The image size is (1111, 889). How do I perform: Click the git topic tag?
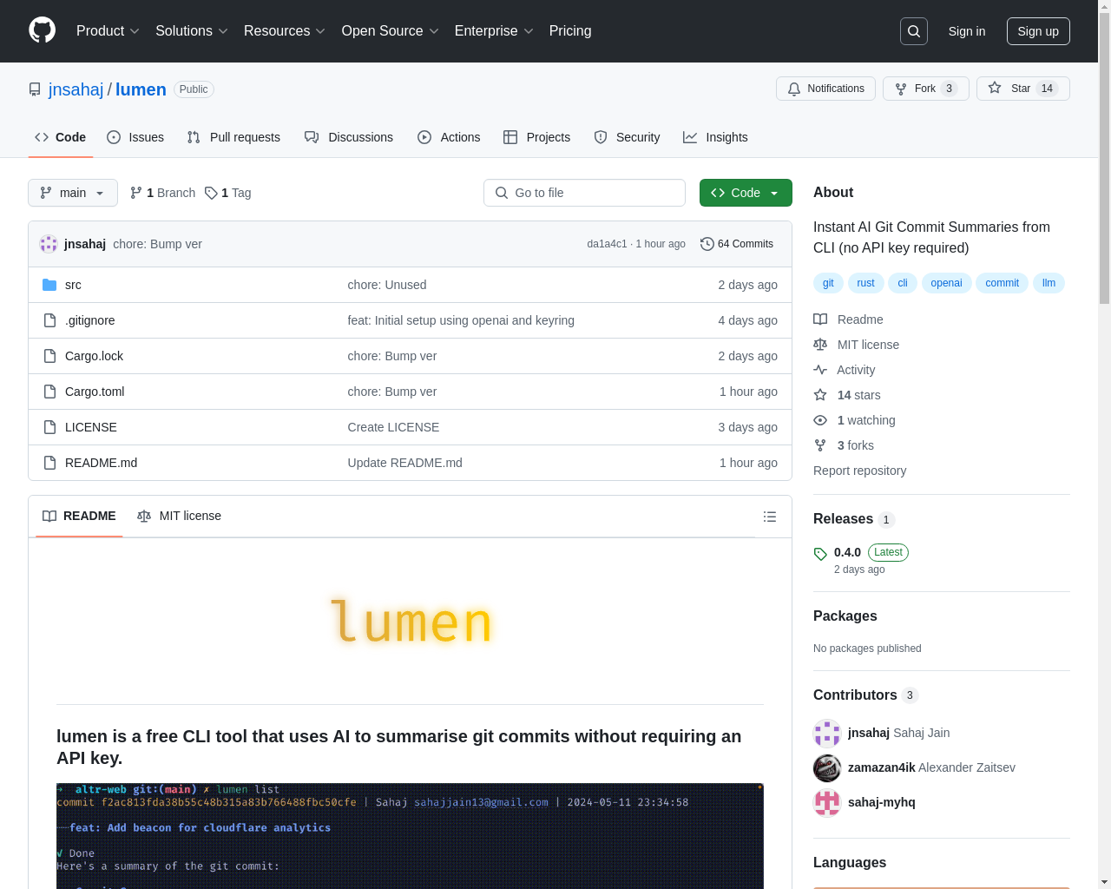[x=828, y=283]
